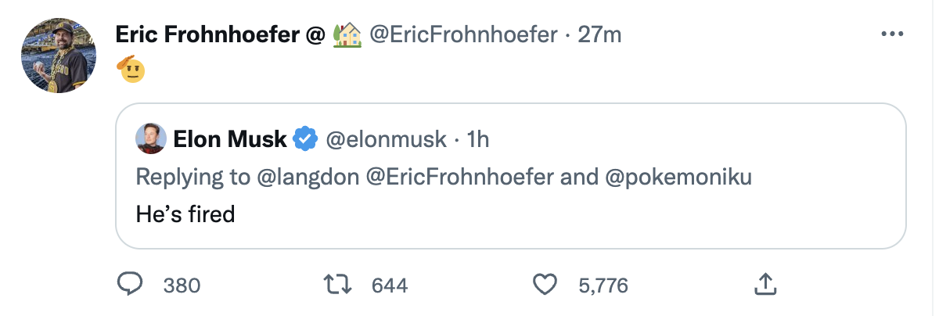This screenshot has width=939, height=316.
Task: Click Elon Musk's blue verified badge
Action: (304, 139)
